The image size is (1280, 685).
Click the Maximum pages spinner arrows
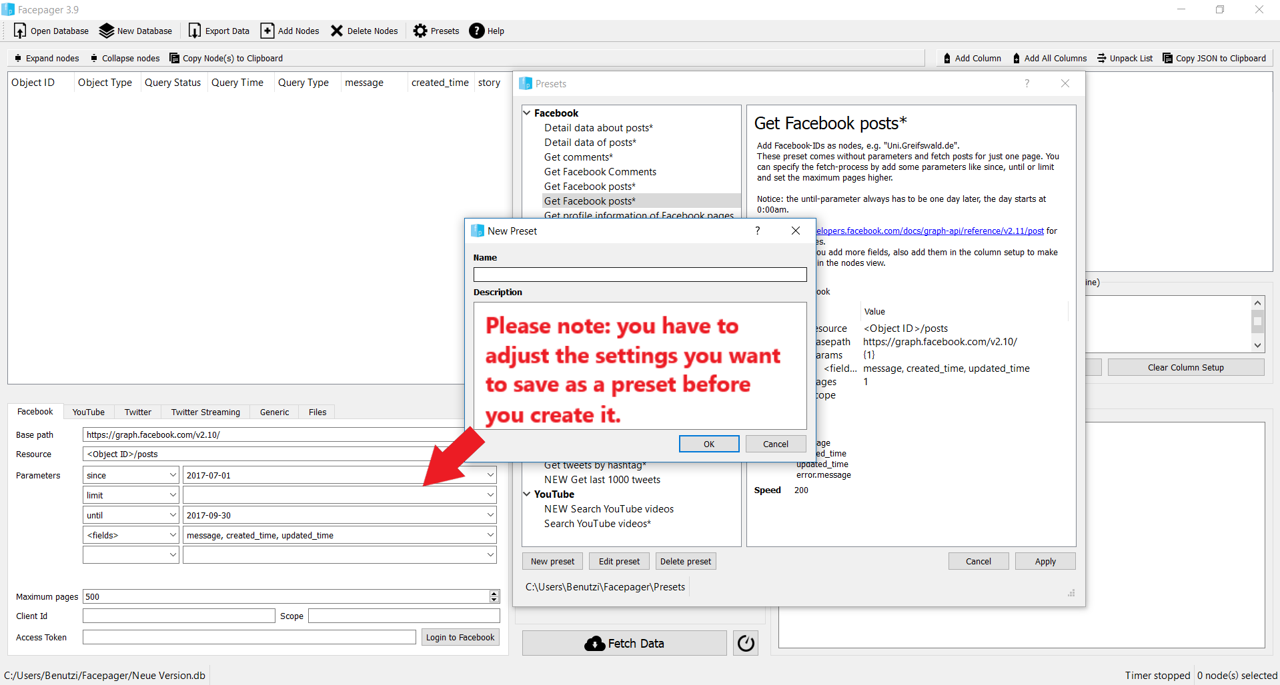[x=494, y=596]
